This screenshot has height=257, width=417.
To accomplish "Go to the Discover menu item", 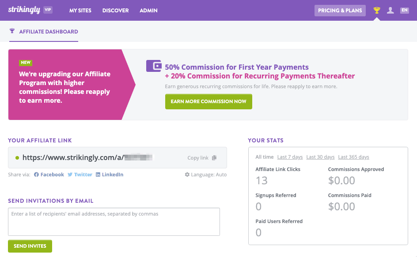I will click(115, 11).
